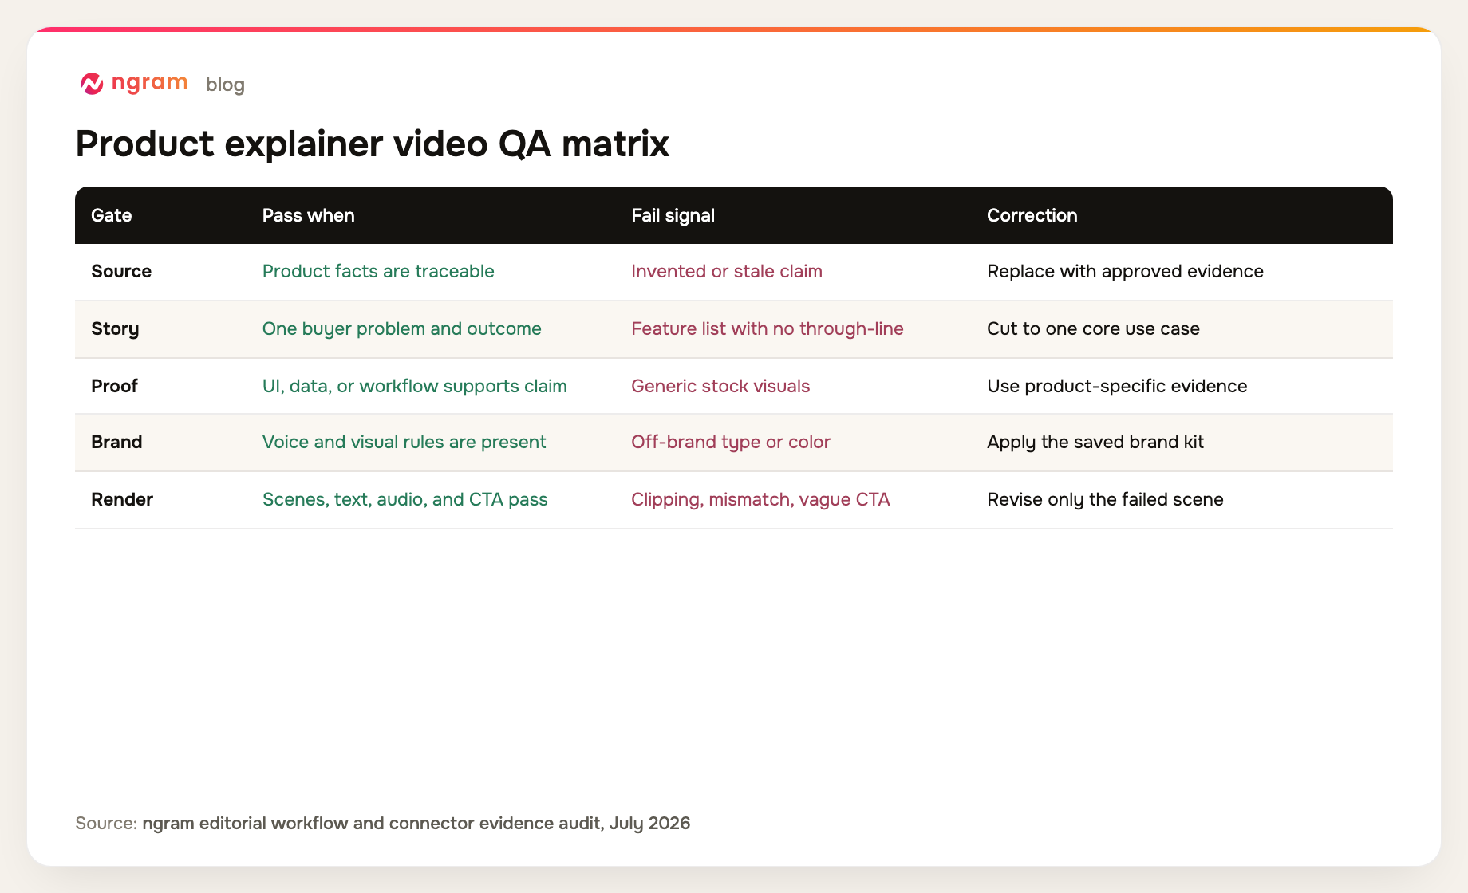This screenshot has height=893, width=1468.
Task: Click 'Apply the saved brand kit' cell
Action: click(1095, 442)
